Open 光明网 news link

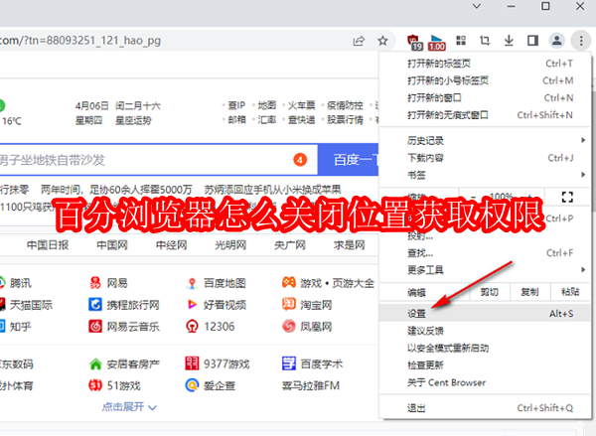point(230,245)
